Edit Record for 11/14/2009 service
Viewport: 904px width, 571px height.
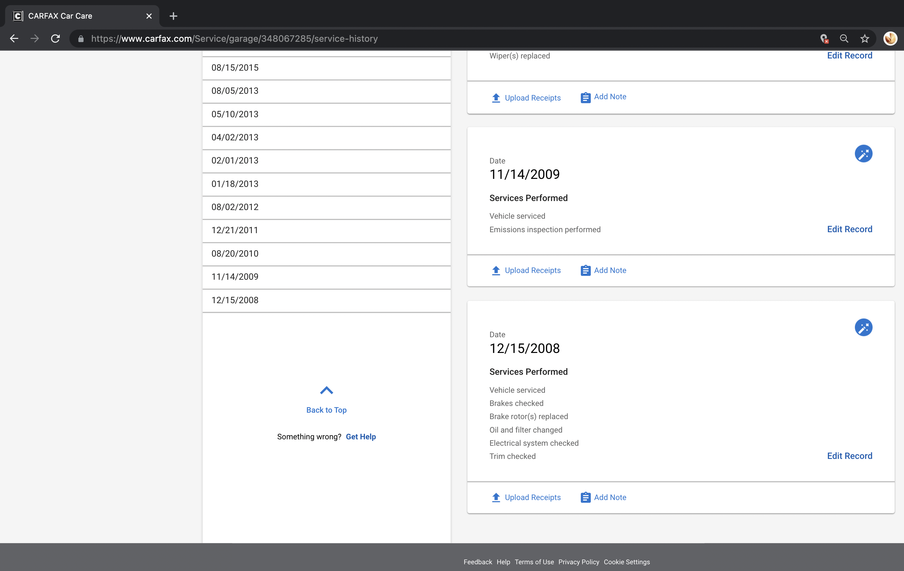pyautogui.click(x=849, y=229)
